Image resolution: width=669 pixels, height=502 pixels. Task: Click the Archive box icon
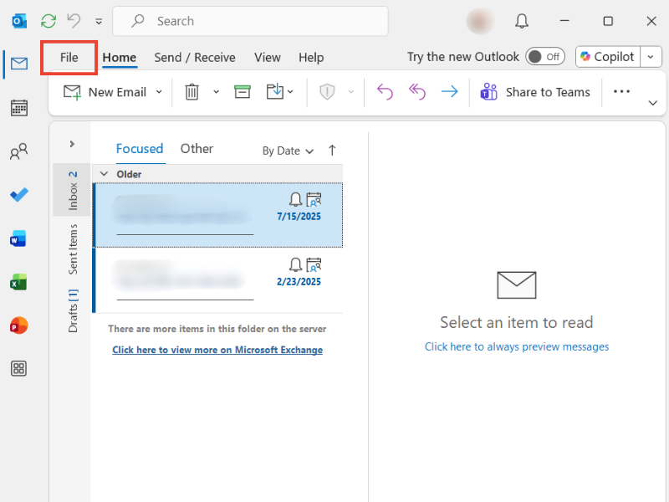243,92
